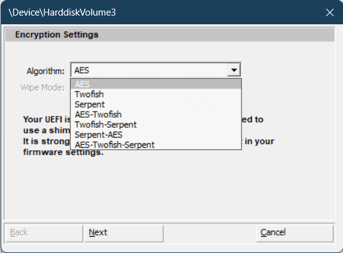Click the disabled Wipe Mode label
Image resolution: width=343 pixels, height=253 pixels.
42,87
